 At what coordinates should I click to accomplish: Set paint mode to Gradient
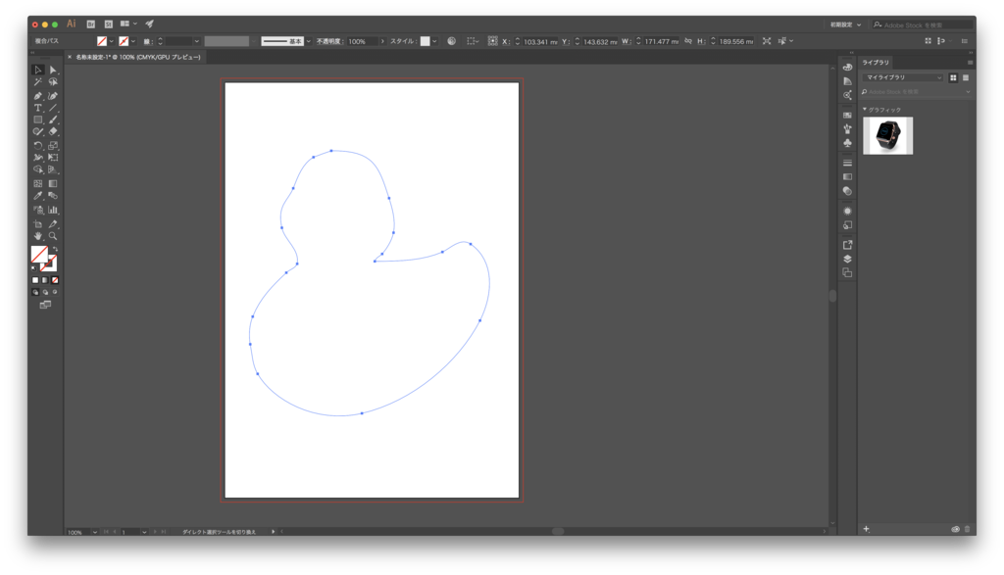coord(45,280)
